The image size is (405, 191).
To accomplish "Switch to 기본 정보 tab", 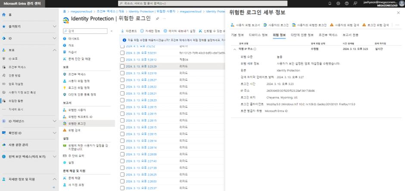I will [x=237, y=35].
